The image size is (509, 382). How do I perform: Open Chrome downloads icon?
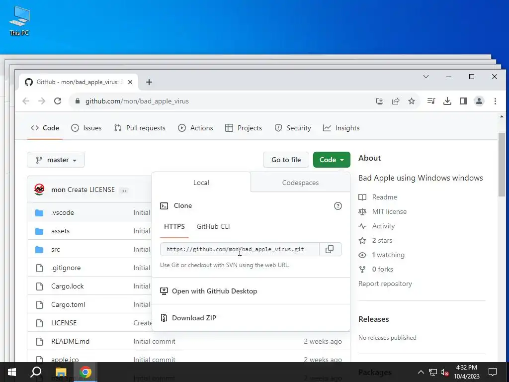pos(447,101)
